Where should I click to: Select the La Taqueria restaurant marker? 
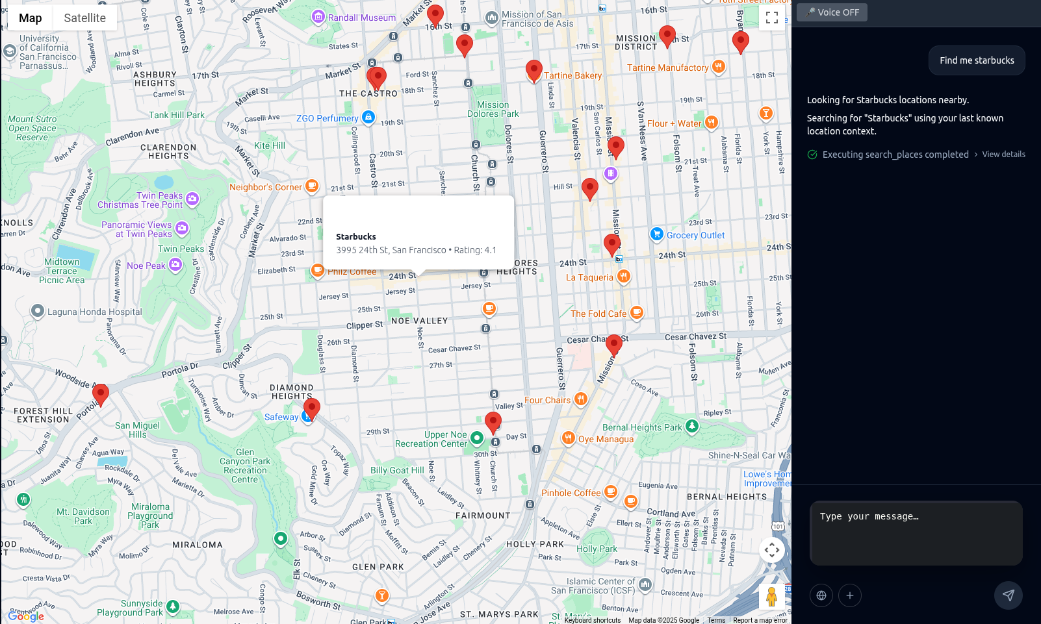(623, 276)
